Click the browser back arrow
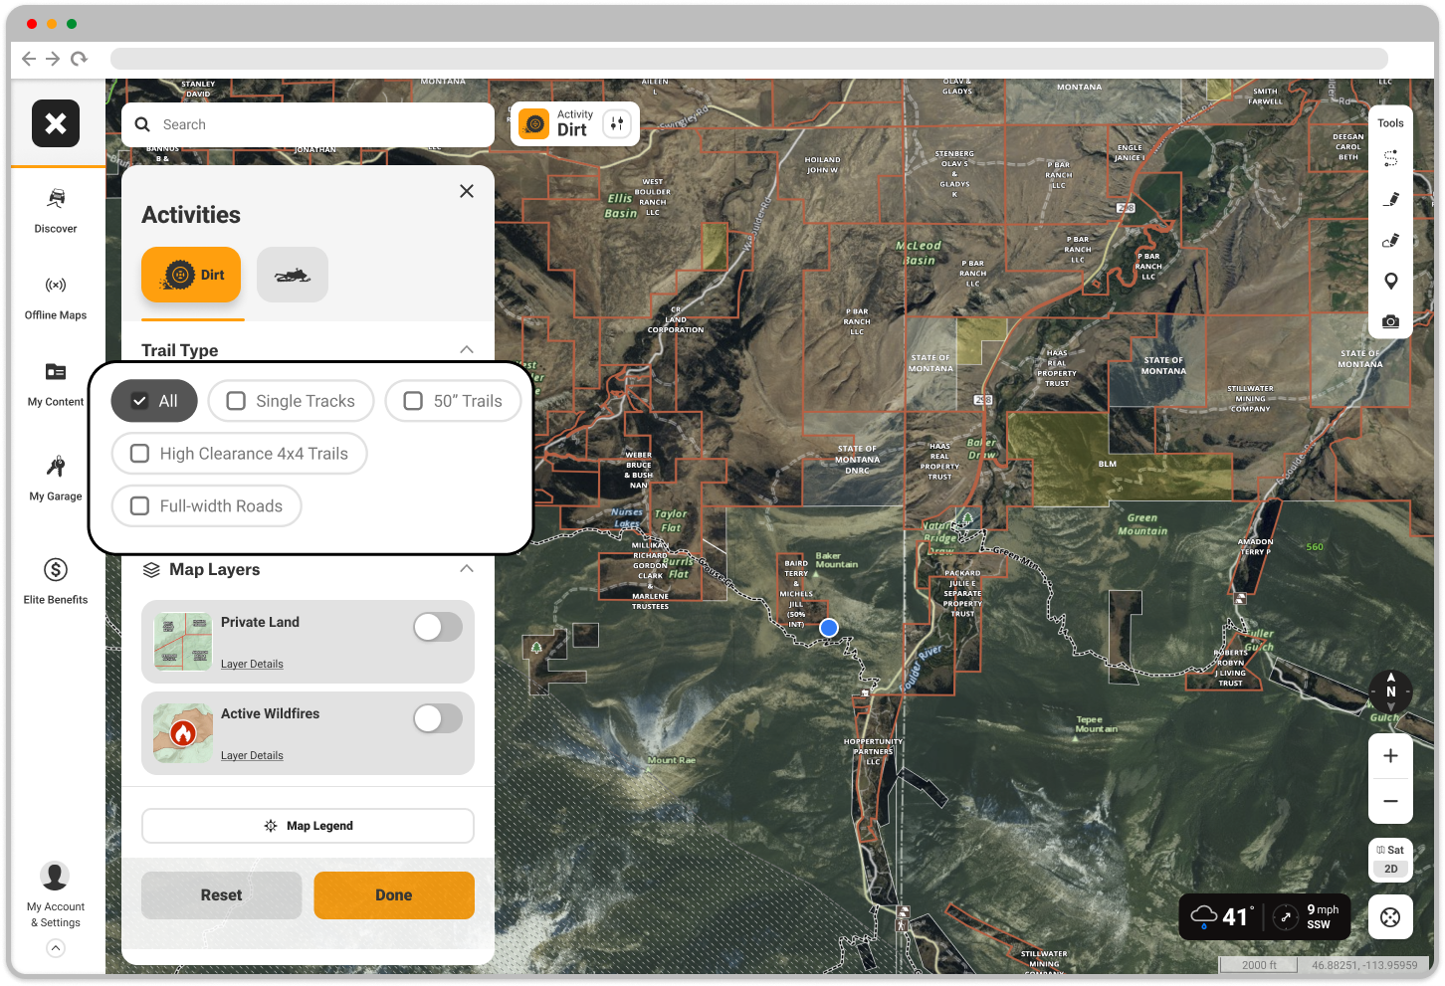Screen dimensions: 1445x986 [x=29, y=59]
